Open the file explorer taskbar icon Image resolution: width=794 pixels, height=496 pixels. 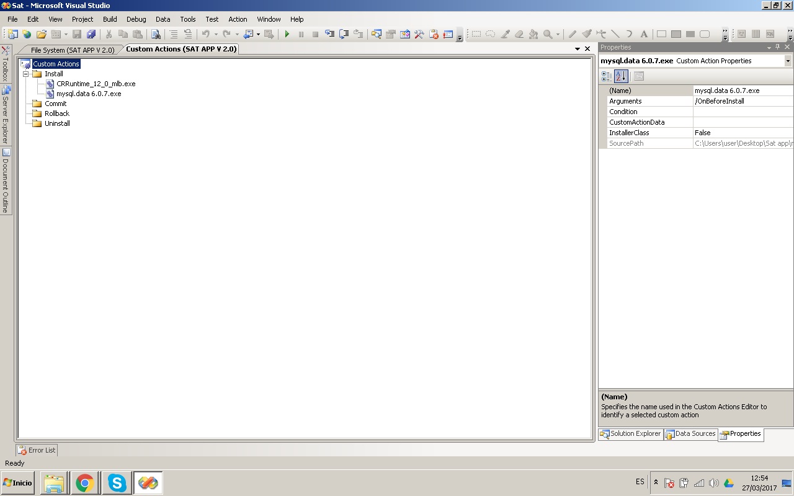pyautogui.click(x=54, y=482)
